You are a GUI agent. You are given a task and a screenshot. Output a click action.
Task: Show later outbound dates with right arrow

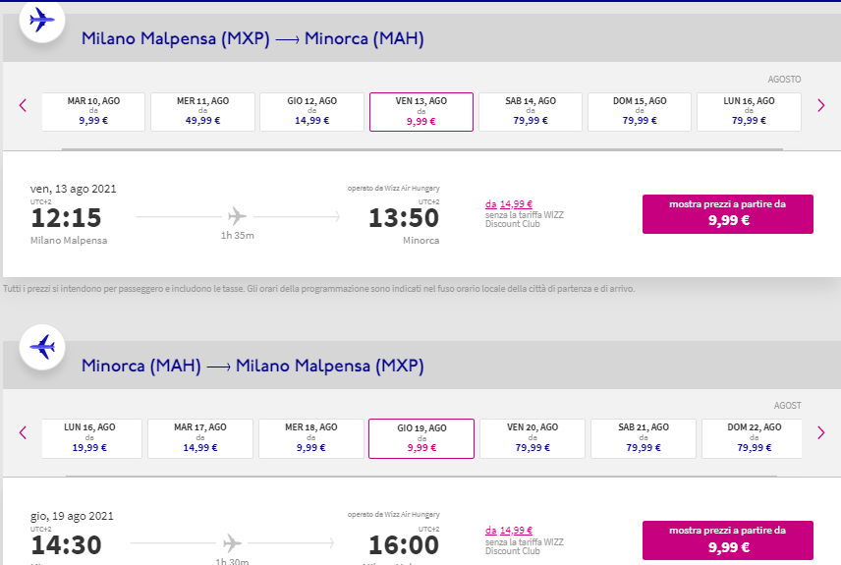822,105
